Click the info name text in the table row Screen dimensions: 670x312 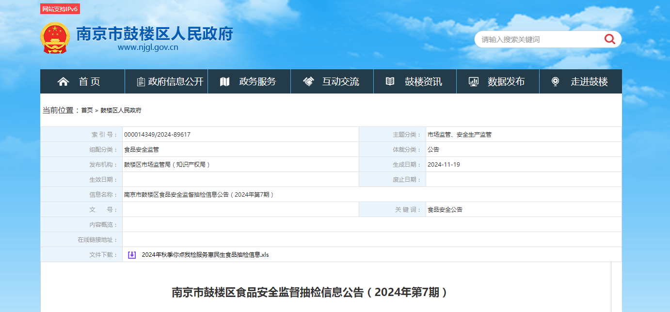click(200, 195)
